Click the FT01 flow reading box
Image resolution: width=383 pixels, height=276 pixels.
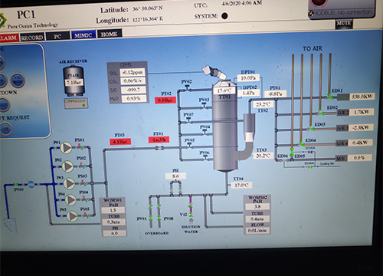159,140
